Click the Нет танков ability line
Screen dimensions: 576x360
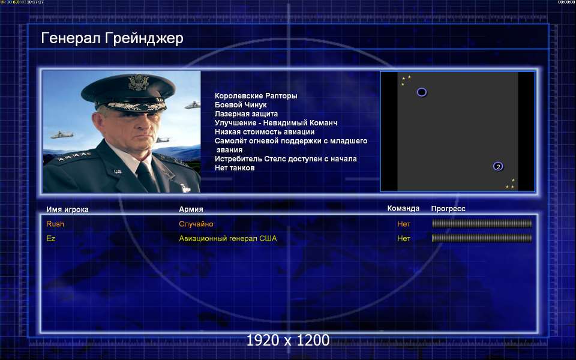[235, 168]
